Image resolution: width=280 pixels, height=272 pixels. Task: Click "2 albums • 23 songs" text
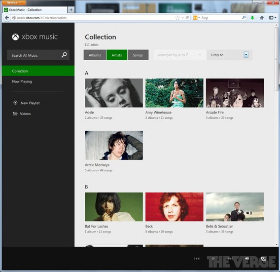point(99,117)
